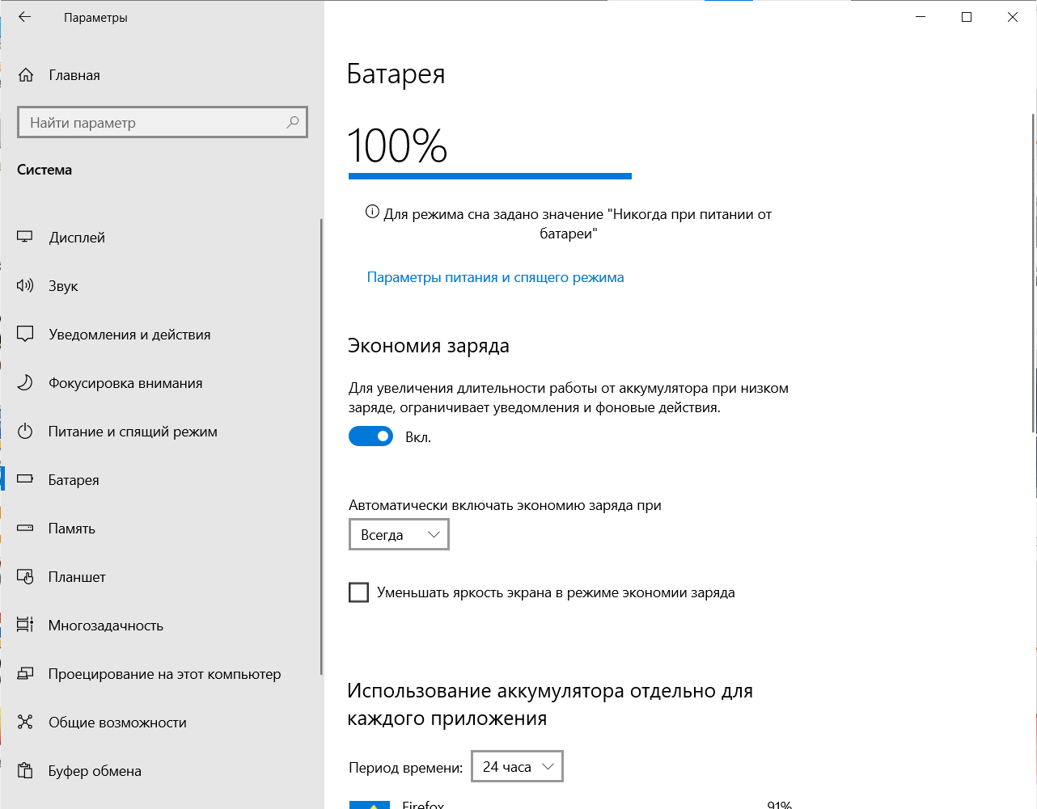Viewport: 1037px width, 809px height.
Task: Check Уменьшать яркость экрана в режиме экономии
Action: click(358, 592)
